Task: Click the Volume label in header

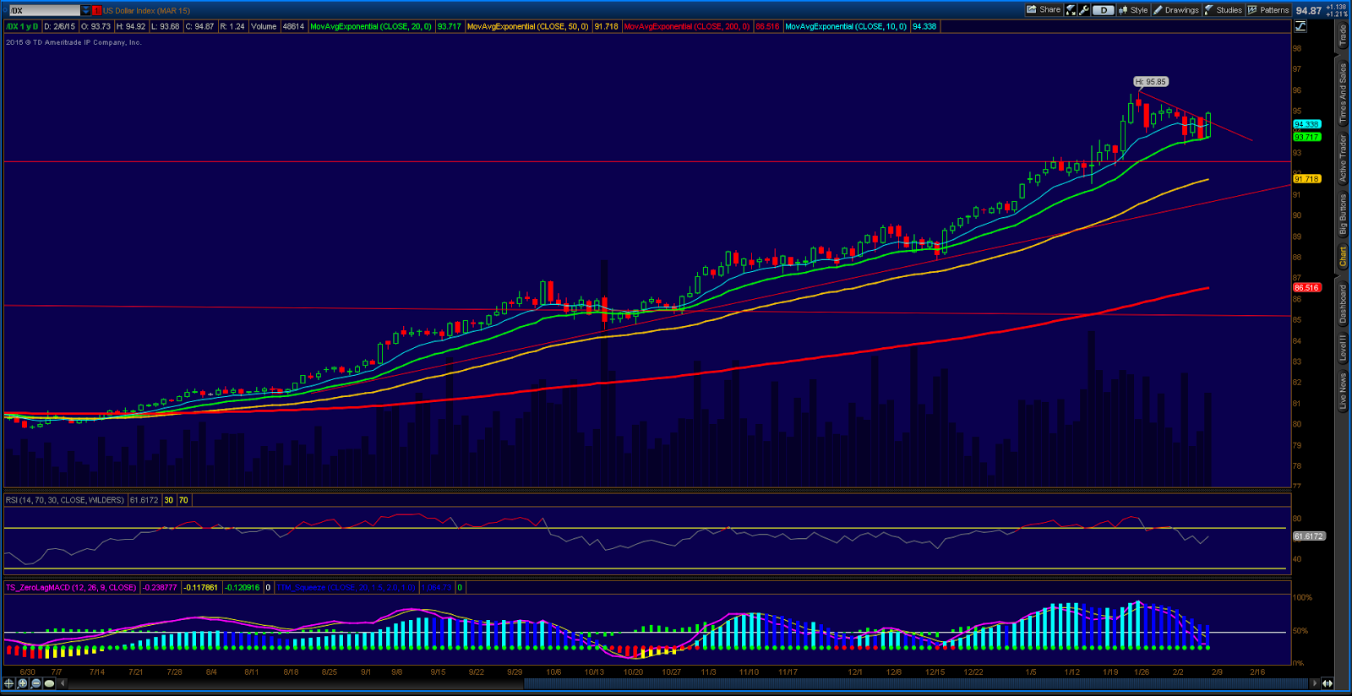Action: [264, 26]
